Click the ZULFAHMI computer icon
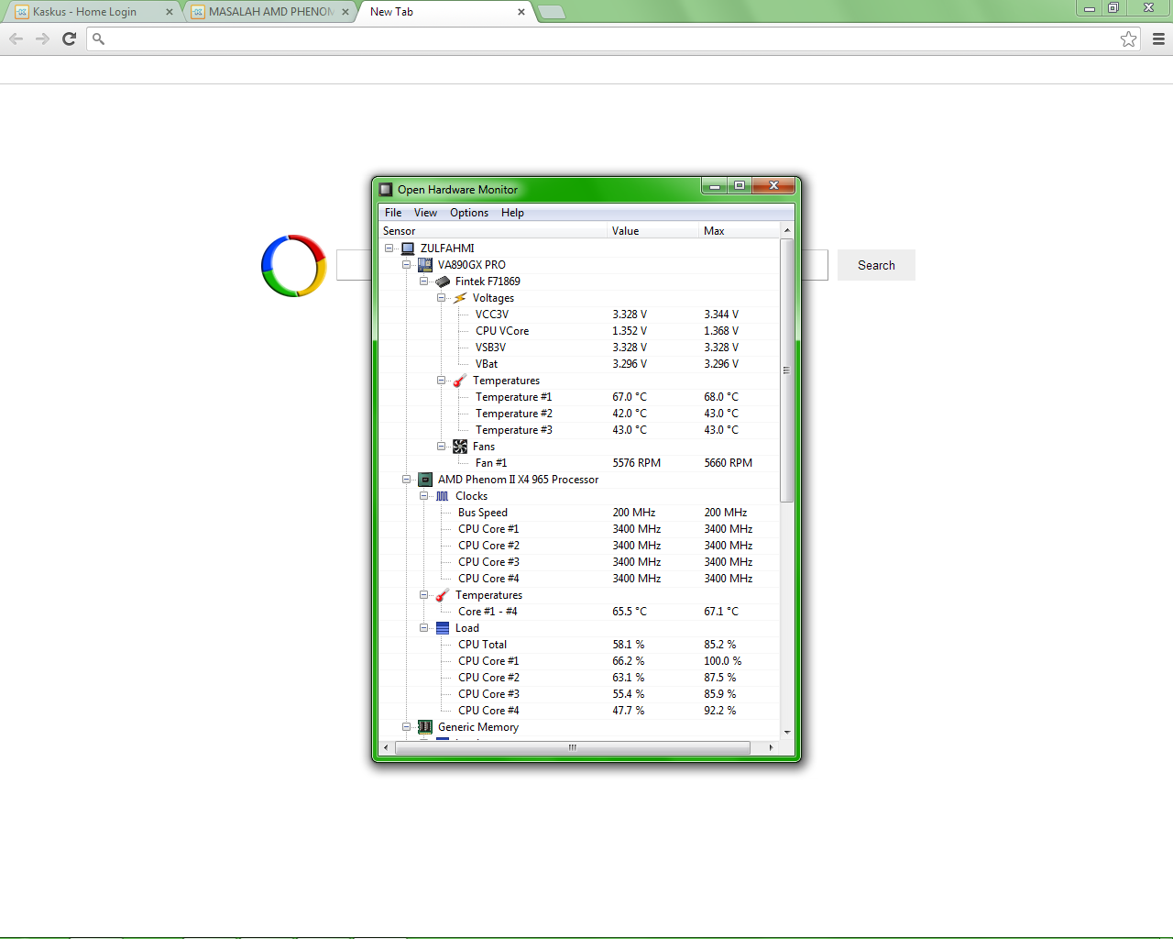This screenshot has width=1173, height=939. (x=408, y=249)
